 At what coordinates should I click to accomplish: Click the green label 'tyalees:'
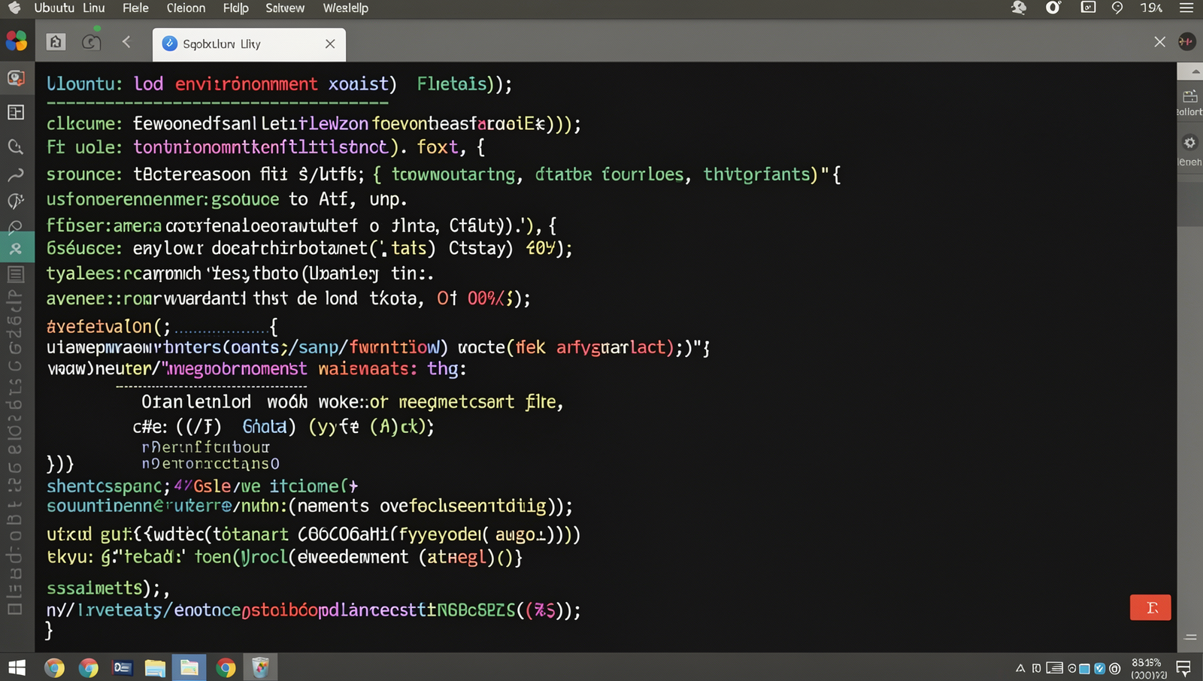83,274
